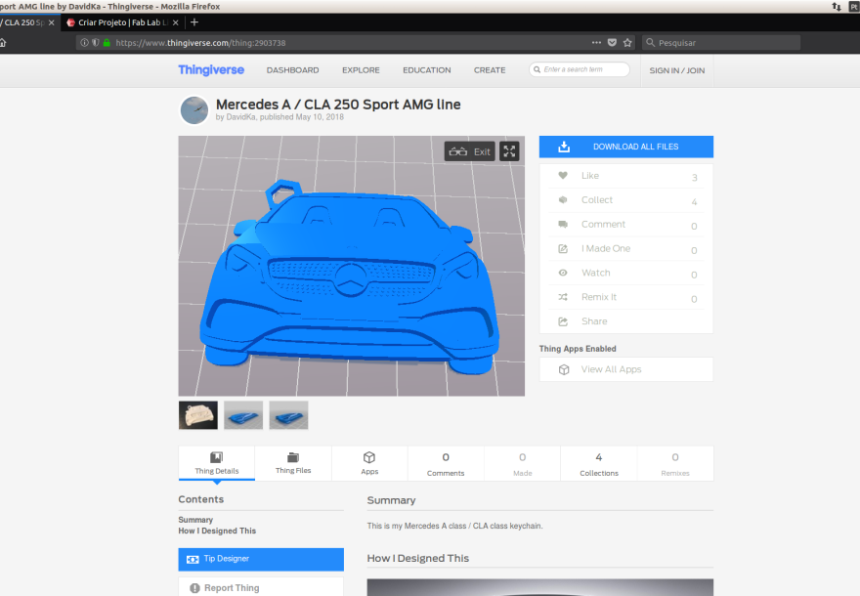Switch to the Thing Files tab

pos(293,463)
